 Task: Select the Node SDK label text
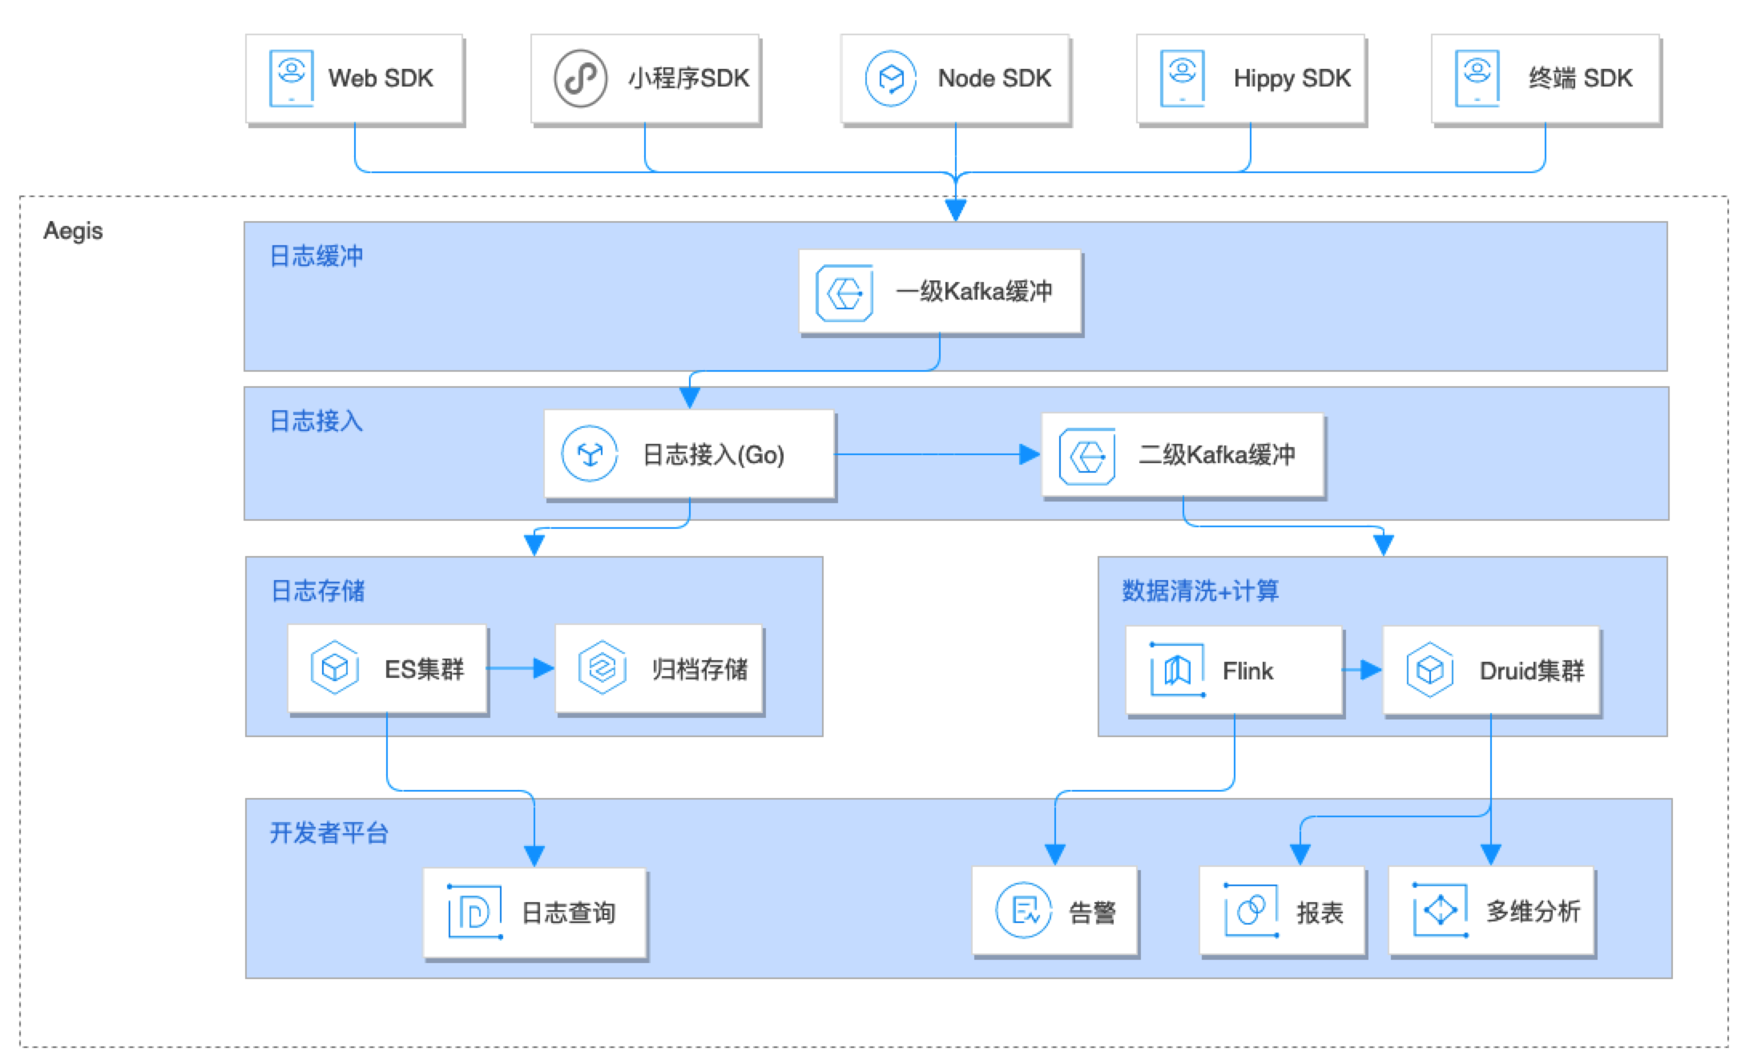pos(994,79)
